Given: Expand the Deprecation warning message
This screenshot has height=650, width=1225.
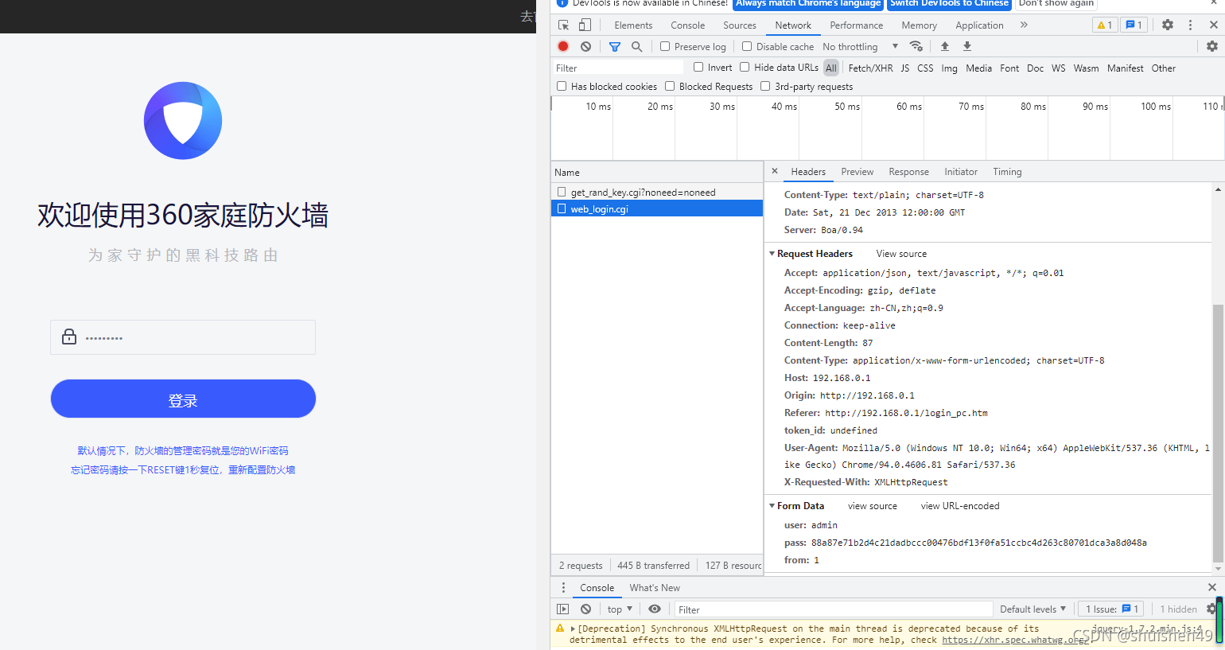Looking at the screenshot, I should (573, 629).
